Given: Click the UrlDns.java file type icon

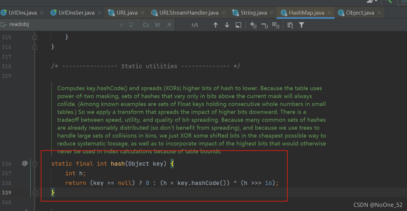Looking at the screenshot, I should 4,13.
